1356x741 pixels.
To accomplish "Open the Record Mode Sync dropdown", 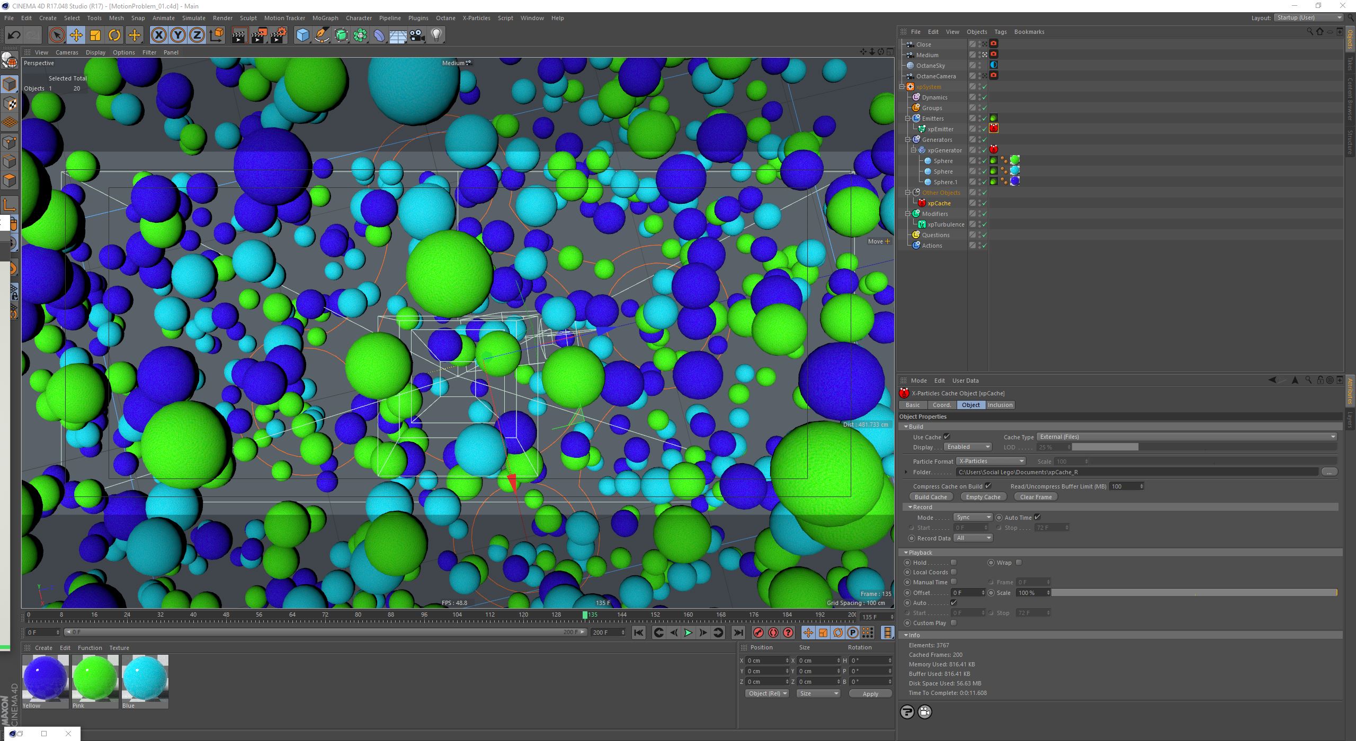I will tap(973, 518).
